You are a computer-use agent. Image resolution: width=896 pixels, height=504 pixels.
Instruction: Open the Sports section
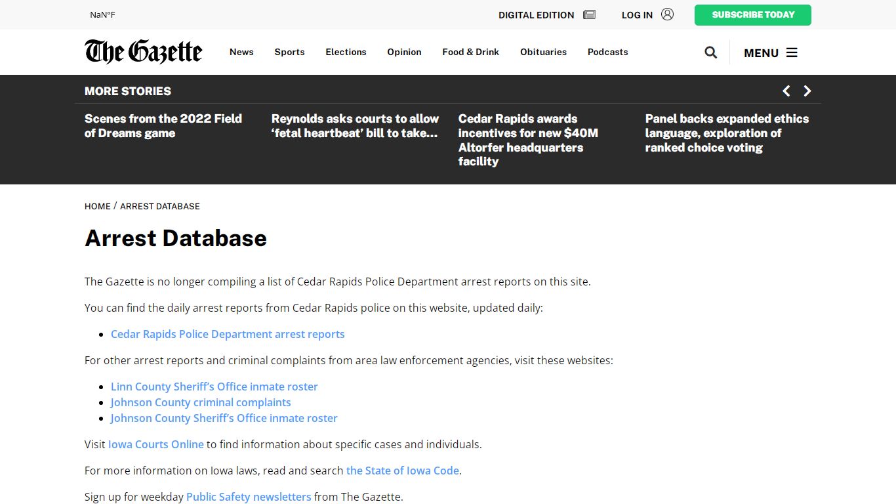289,52
